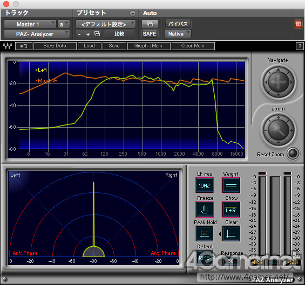Click the Right label in stereo position display
305x285 pixels.
click(171, 175)
